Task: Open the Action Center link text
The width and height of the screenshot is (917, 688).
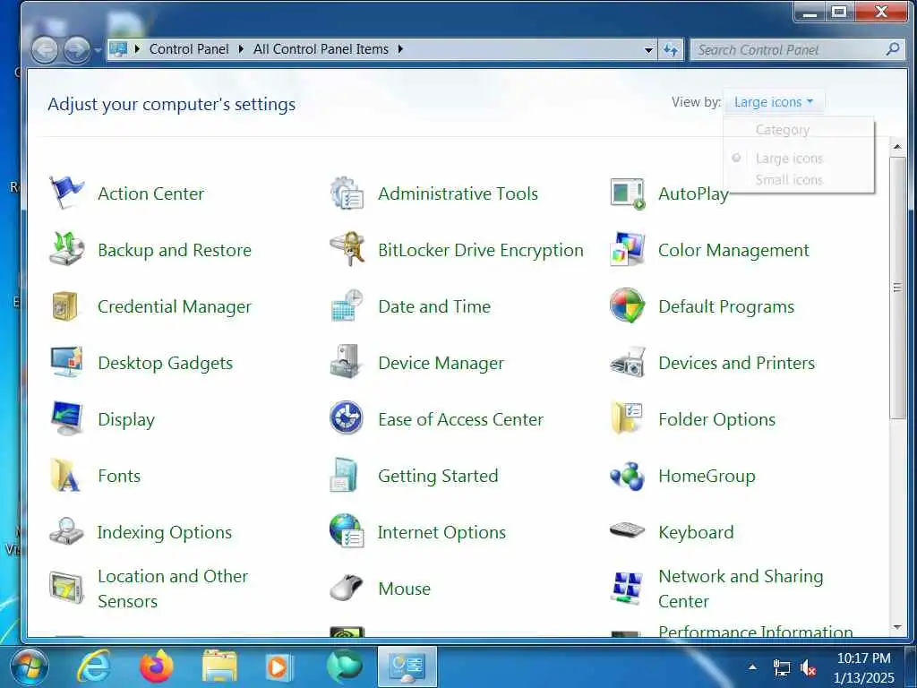Action: [150, 193]
